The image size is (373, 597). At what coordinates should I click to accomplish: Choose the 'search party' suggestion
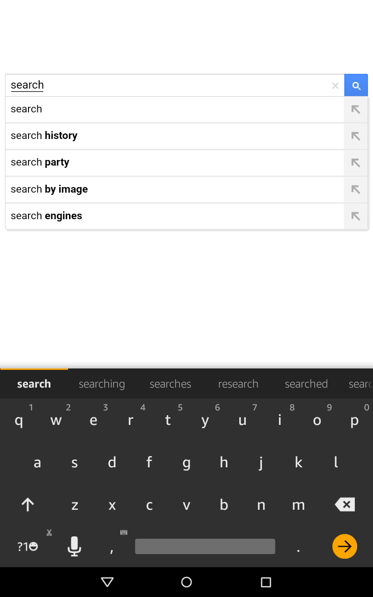point(140,162)
